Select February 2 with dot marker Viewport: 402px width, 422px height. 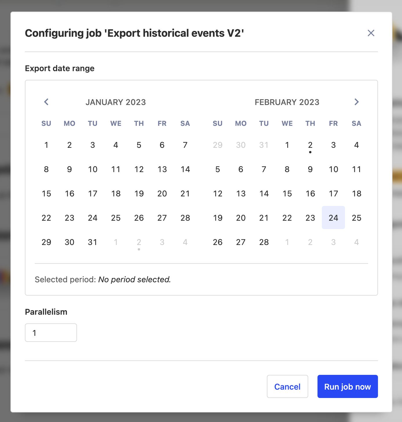click(x=310, y=145)
